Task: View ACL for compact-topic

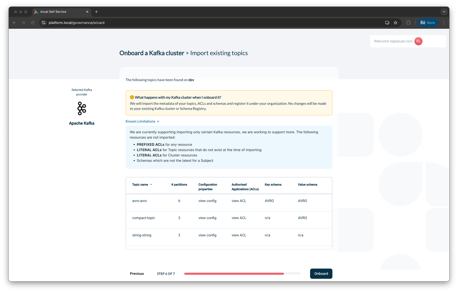Action: pos(239,218)
